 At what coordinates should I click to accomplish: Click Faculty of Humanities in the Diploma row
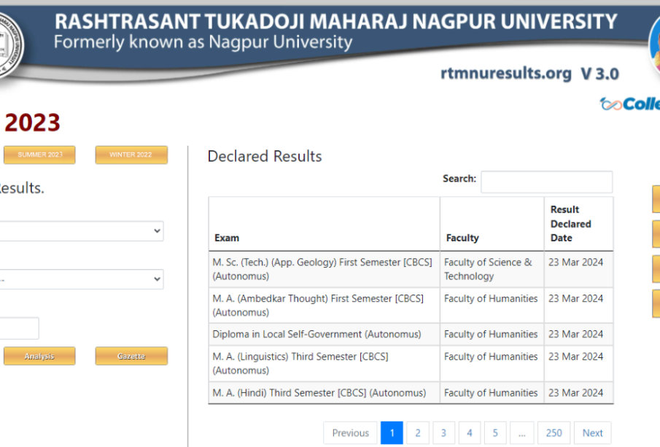tap(491, 334)
